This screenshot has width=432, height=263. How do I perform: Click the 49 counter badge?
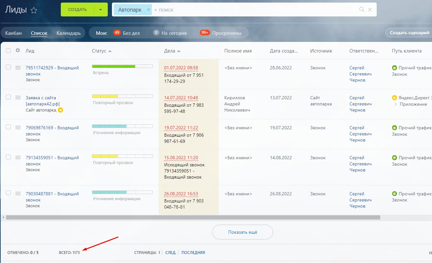117,33
